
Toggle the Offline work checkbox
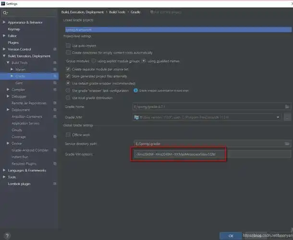(68, 134)
